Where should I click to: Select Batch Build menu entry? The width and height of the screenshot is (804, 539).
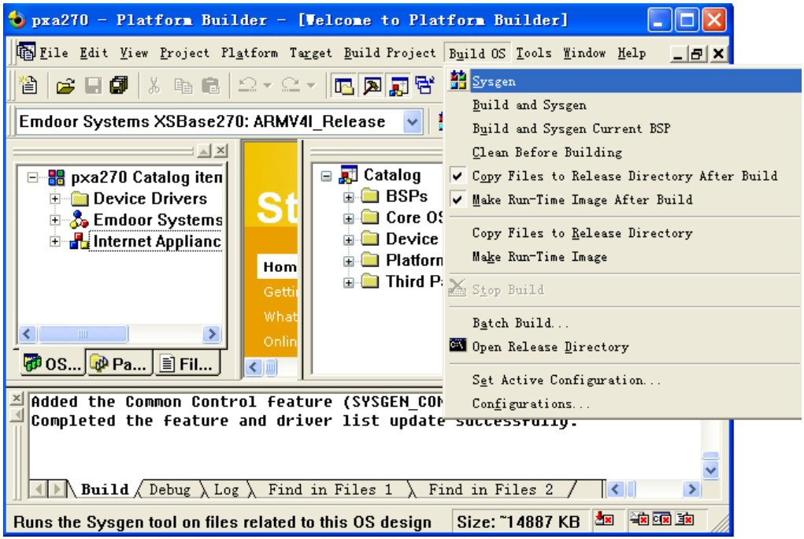pos(520,323)
